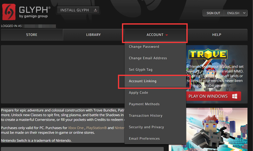Open the Help tab
253x151 pixels.
tap(217, 35)
